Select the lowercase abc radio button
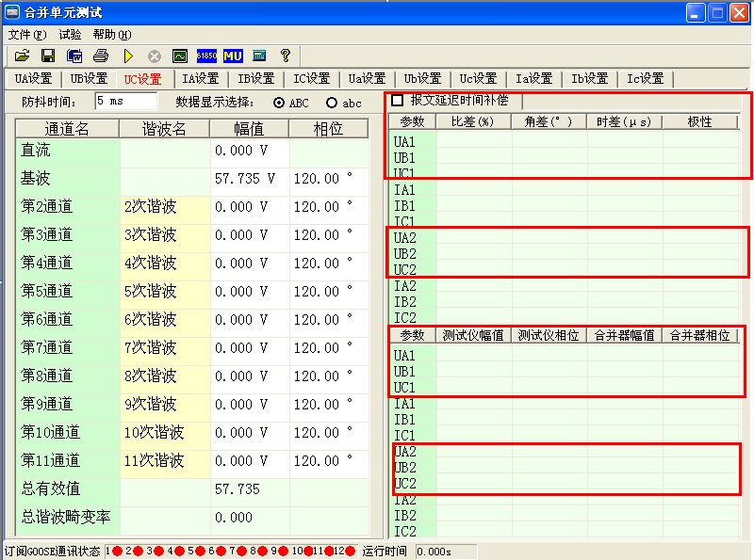This screenshot has height=560, width=754. click(x=332, y=103)
